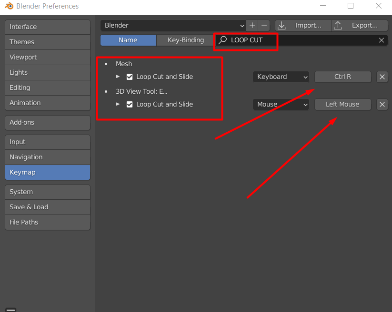
Task: Open the Lights preferences section
Action: (x=48, y=72)
